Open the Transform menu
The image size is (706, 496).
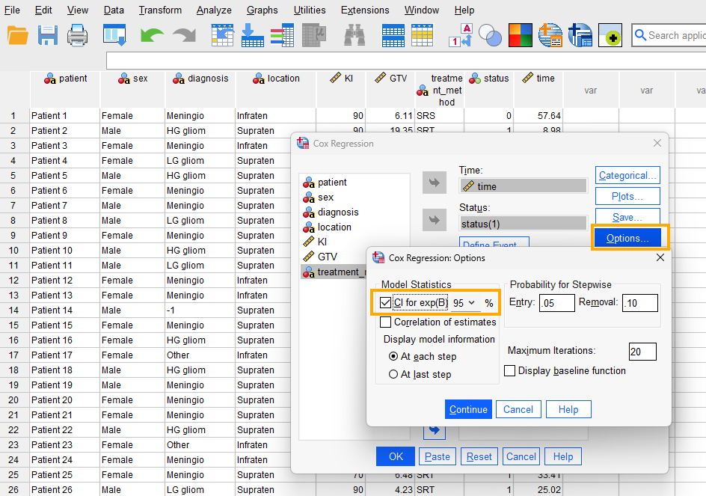coord(160,10)
